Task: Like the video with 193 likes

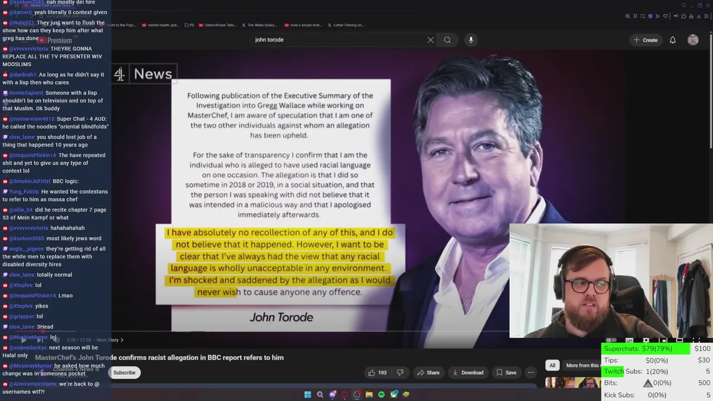Action: click(x=378, y=373)
